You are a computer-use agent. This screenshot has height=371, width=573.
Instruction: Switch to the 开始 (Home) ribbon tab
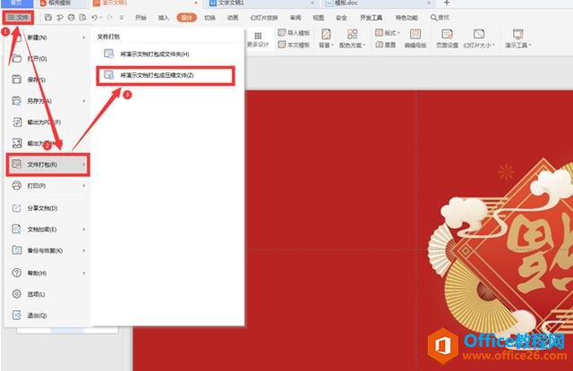pos(141,18)
